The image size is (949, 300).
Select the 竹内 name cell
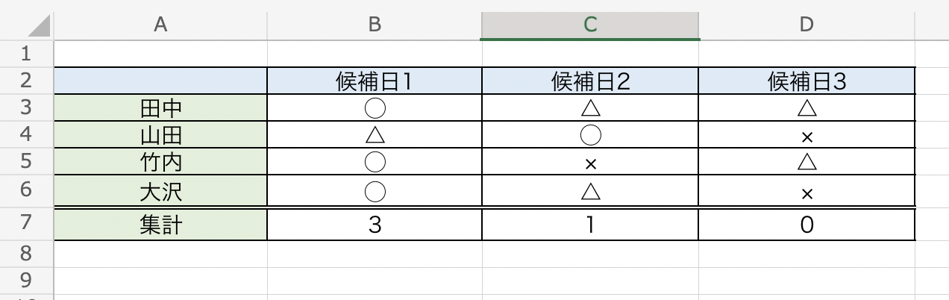161,162
